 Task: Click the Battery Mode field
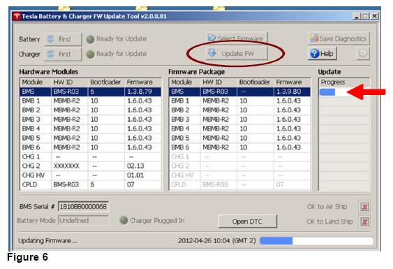click(x=84, y=221)
